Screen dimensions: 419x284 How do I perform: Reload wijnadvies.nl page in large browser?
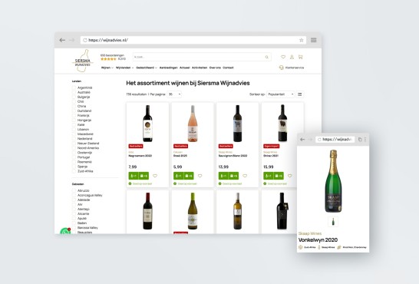85,40
